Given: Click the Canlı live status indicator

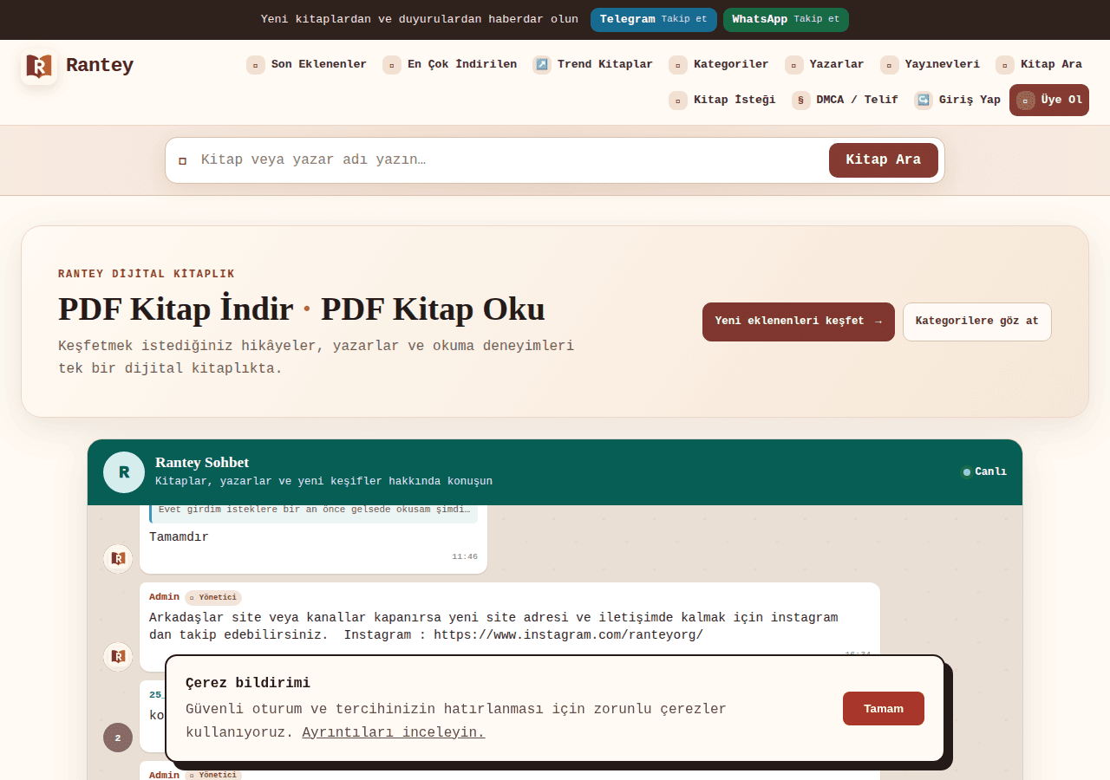Looking at the screenshot, I should (984, 472).
